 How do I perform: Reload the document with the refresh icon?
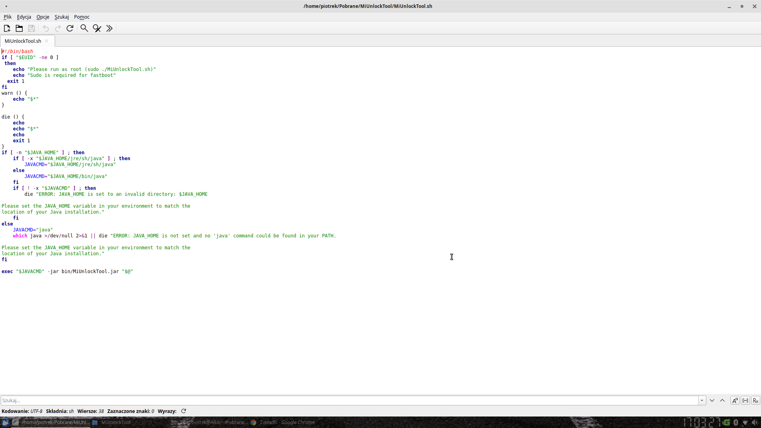pos(70,28)
